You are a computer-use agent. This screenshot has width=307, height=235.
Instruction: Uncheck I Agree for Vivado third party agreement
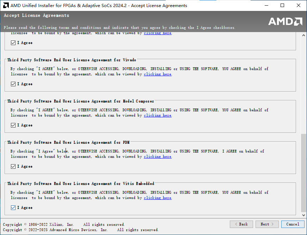(x=13, y=84)
